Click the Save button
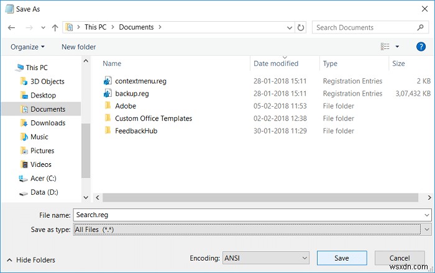The width and height of the screenshot is (435, 273). (x=342, y=258)
